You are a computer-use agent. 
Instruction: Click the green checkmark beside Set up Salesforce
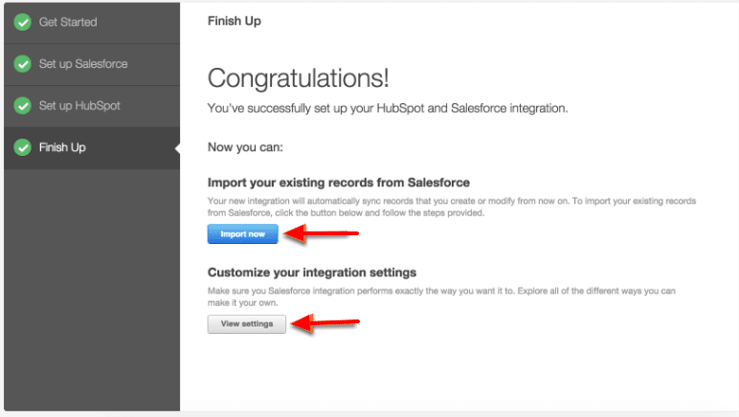23,64
